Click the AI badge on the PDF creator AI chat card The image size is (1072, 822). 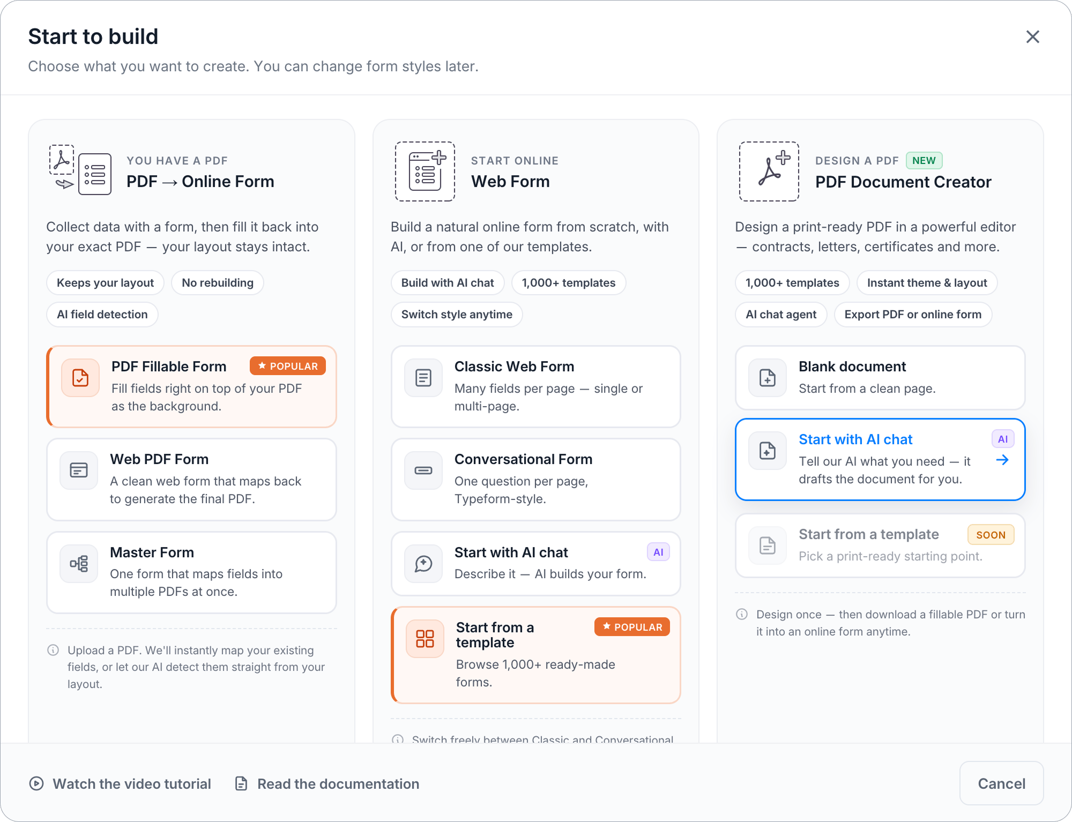point(1003,439)
